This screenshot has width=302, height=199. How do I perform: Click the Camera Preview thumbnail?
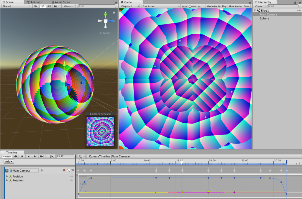pyautogui.click(x=100, y=131)
